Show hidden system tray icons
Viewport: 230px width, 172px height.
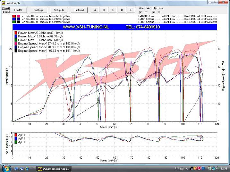(x=187, y=168)
